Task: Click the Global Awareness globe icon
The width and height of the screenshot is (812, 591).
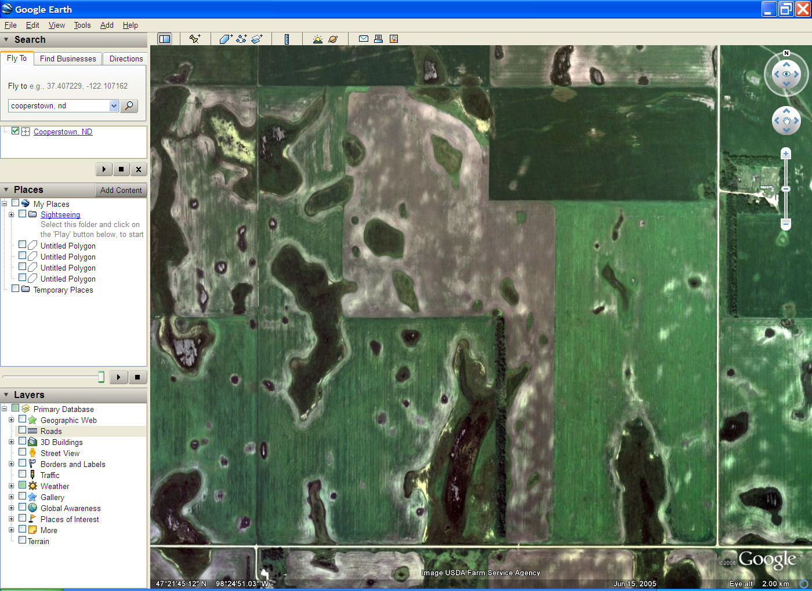Action: pyautogui.click(x=32, y=508)
